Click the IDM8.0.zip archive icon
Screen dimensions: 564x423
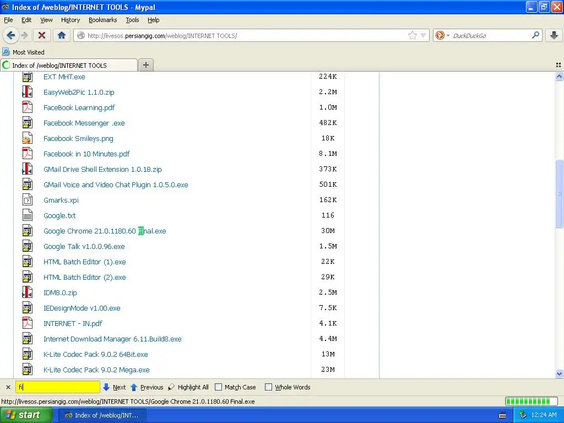pos(28,292)
